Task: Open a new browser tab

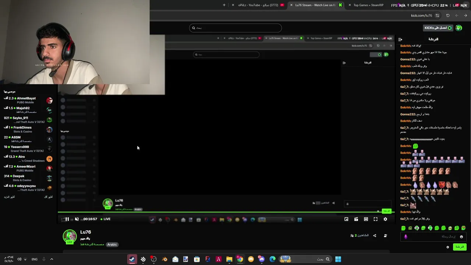Action: pos(224,5)
